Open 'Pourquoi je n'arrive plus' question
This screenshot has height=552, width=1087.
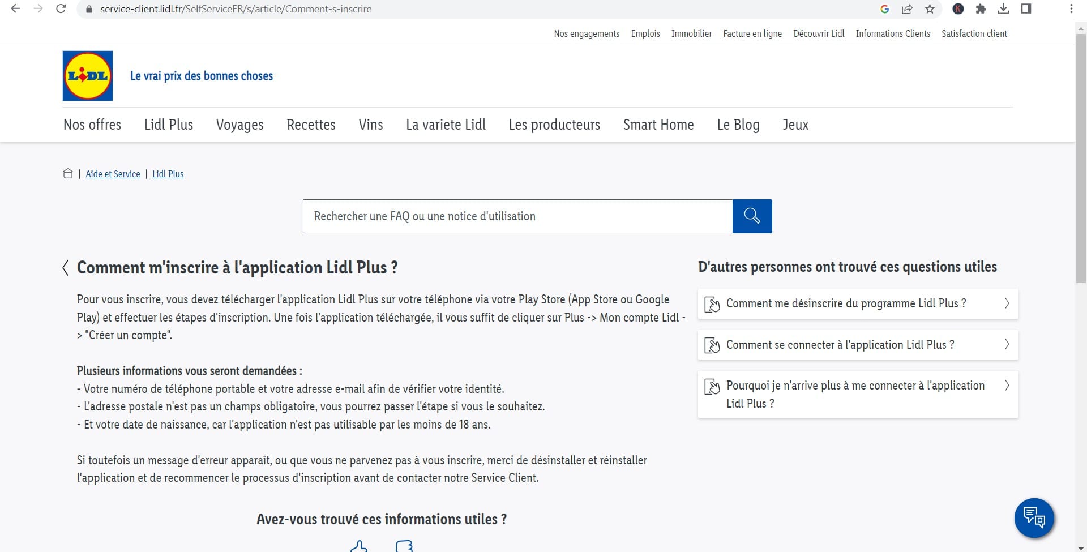point(858,395)
